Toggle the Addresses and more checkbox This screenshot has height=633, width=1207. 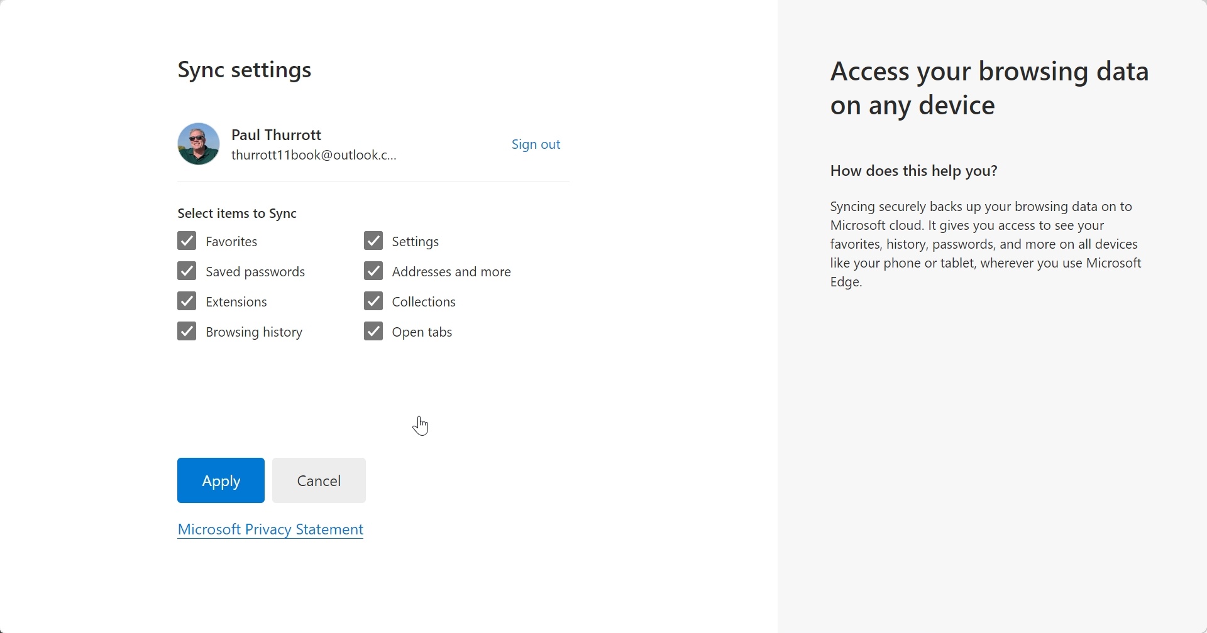pyautogui.click(x=373, y=271)
